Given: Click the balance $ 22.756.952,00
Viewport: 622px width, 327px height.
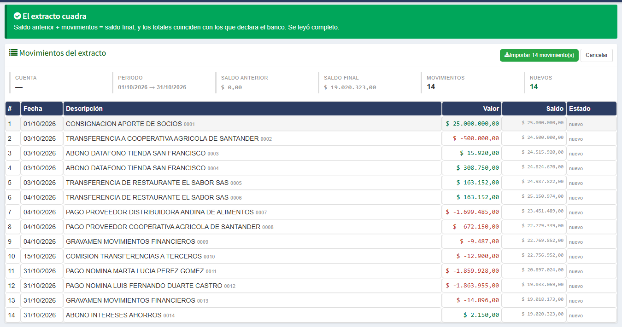Looking at the screenshot, I should 542,255.
